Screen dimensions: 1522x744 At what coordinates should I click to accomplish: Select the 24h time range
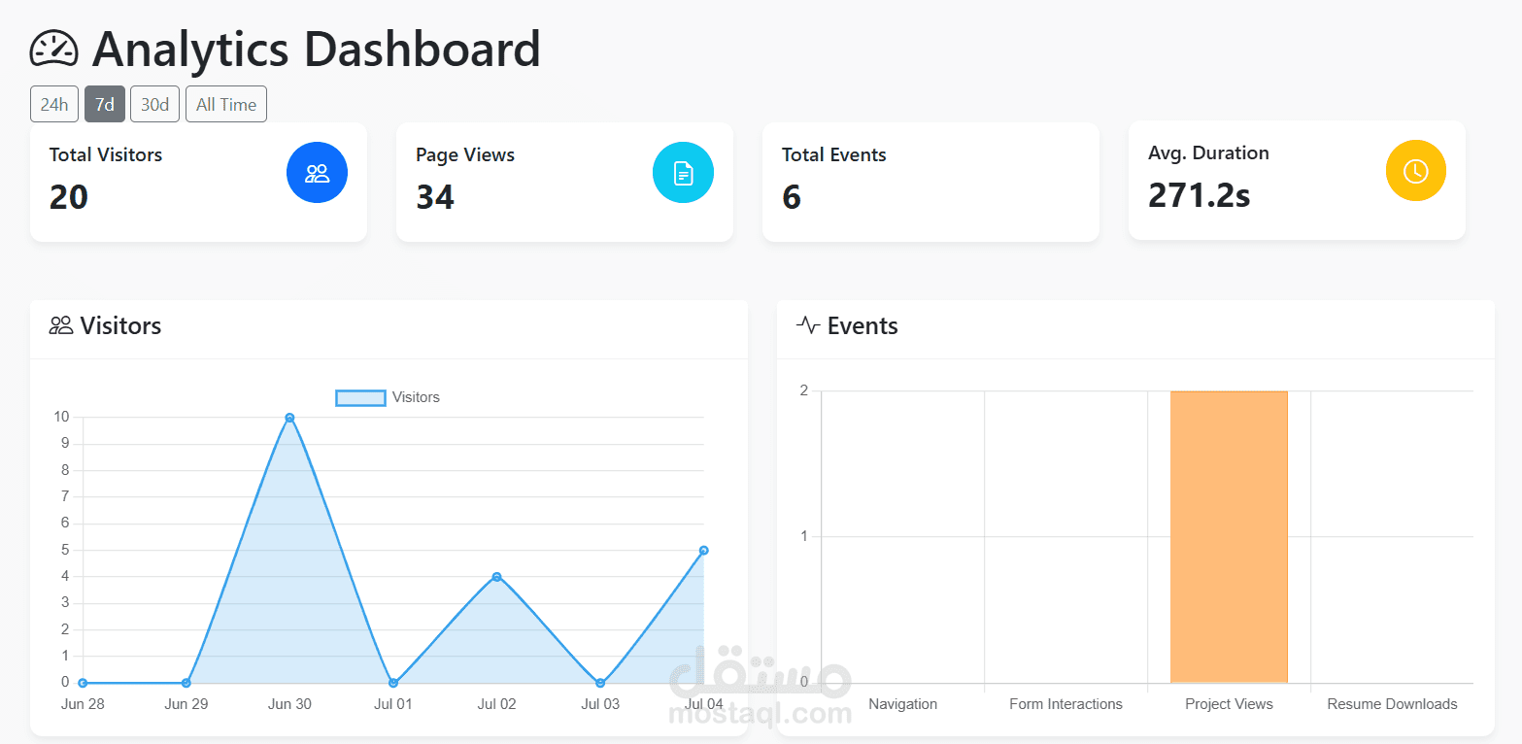click(54, 105)
